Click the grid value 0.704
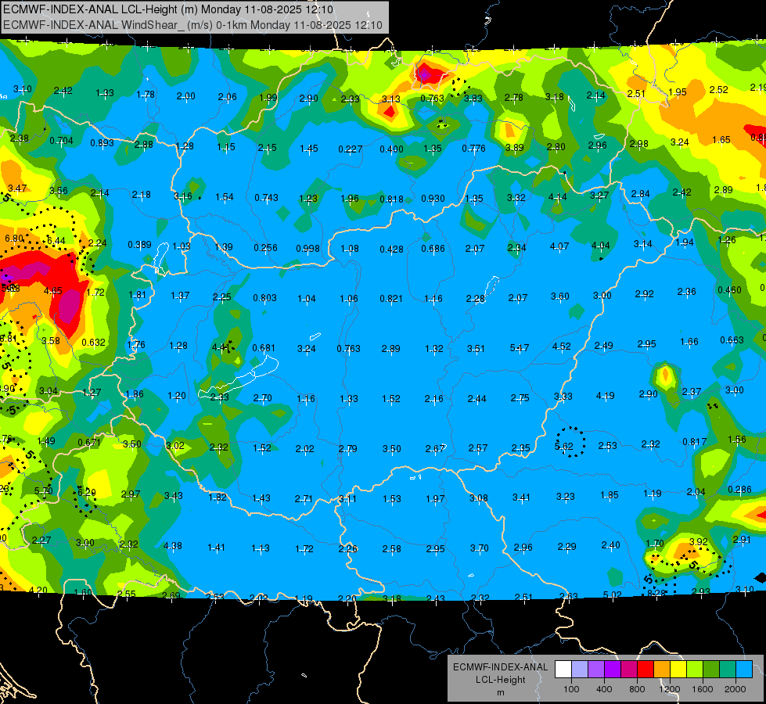Image resolution: width=766 pixels, height=704 pixels. point(62,141)
